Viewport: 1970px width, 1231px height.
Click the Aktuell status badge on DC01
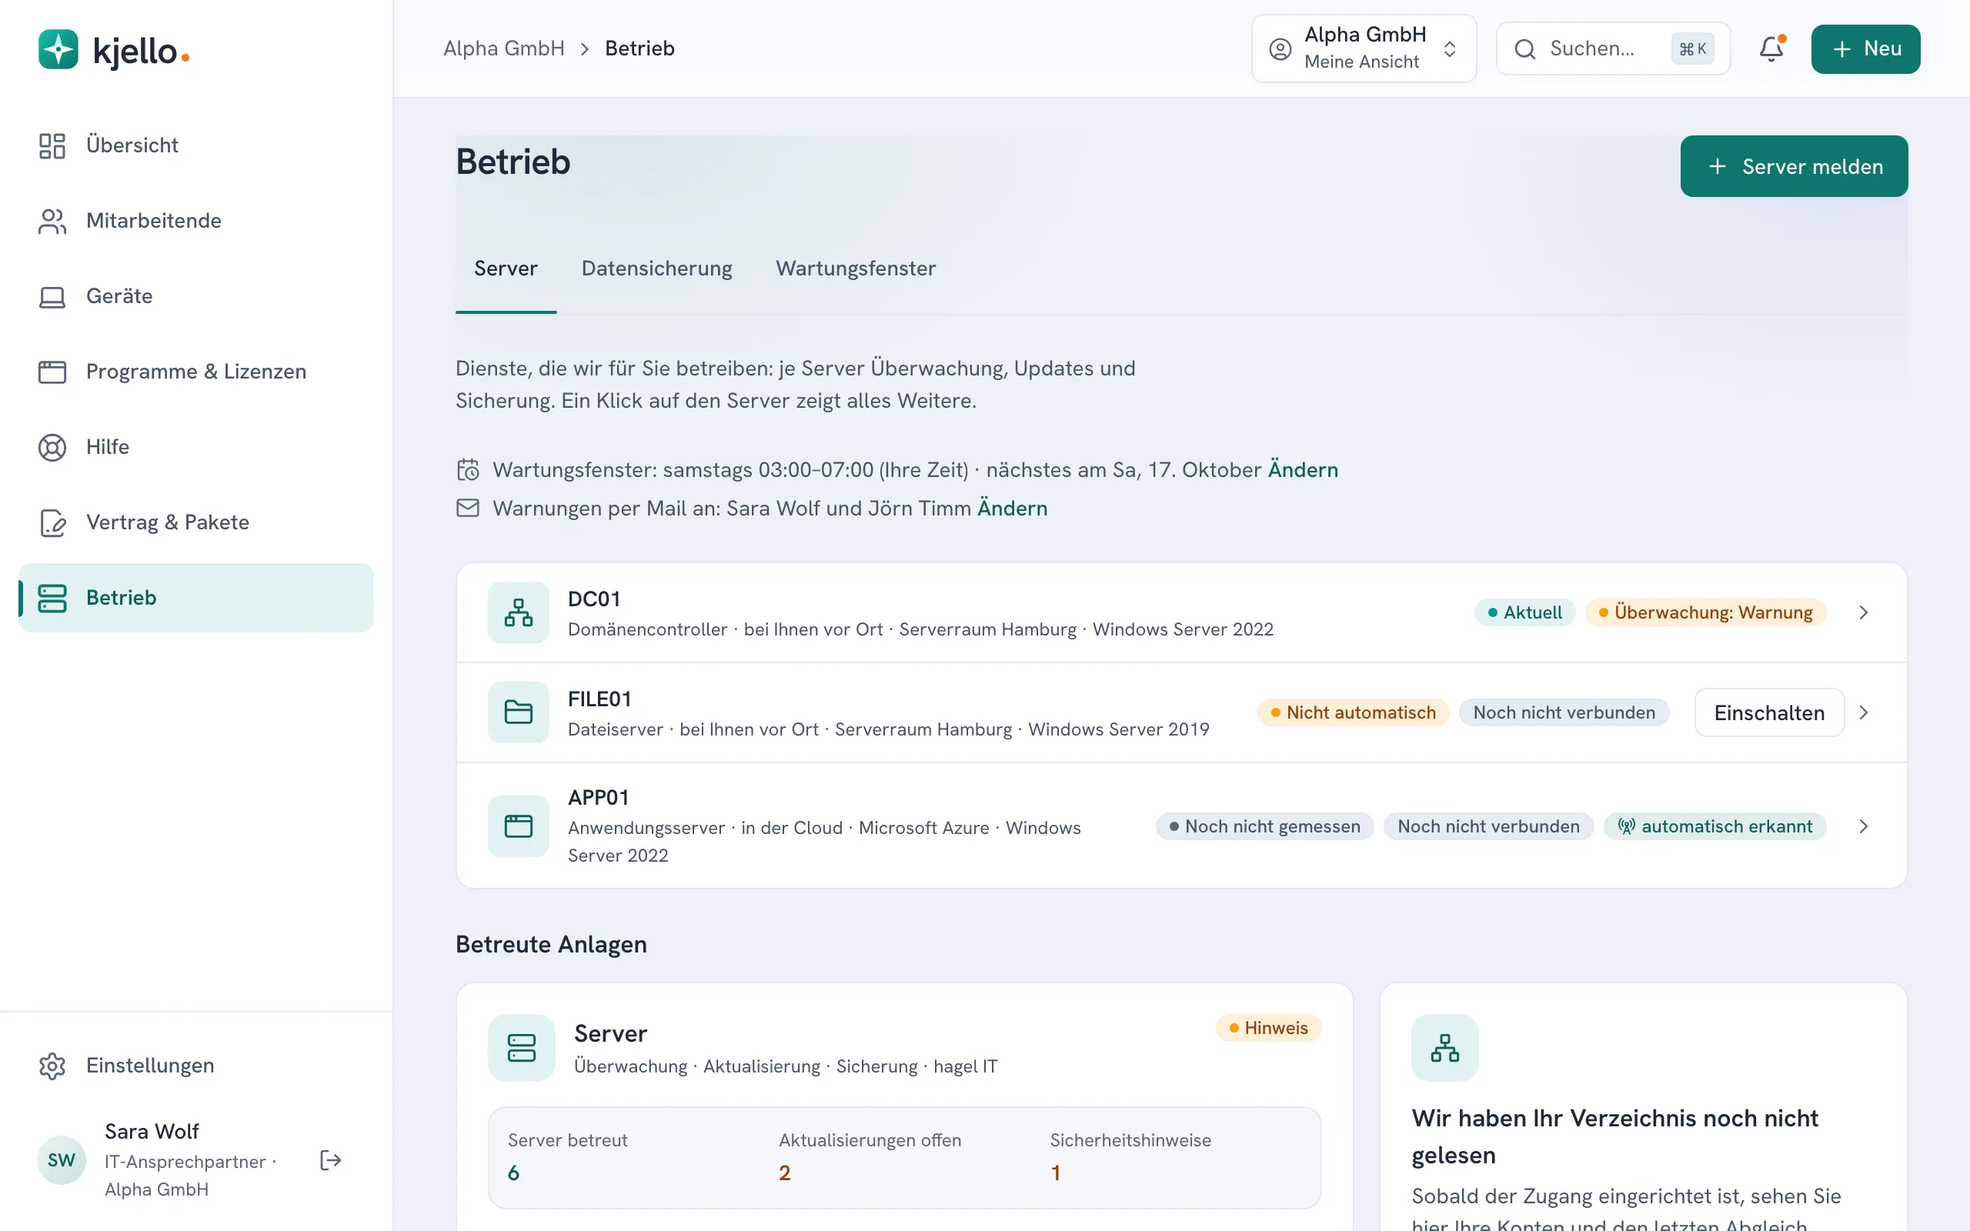(x=1524, y=612)
